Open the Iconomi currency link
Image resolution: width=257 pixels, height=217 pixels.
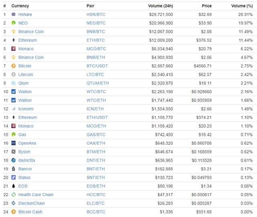click(x=26, y=109)
